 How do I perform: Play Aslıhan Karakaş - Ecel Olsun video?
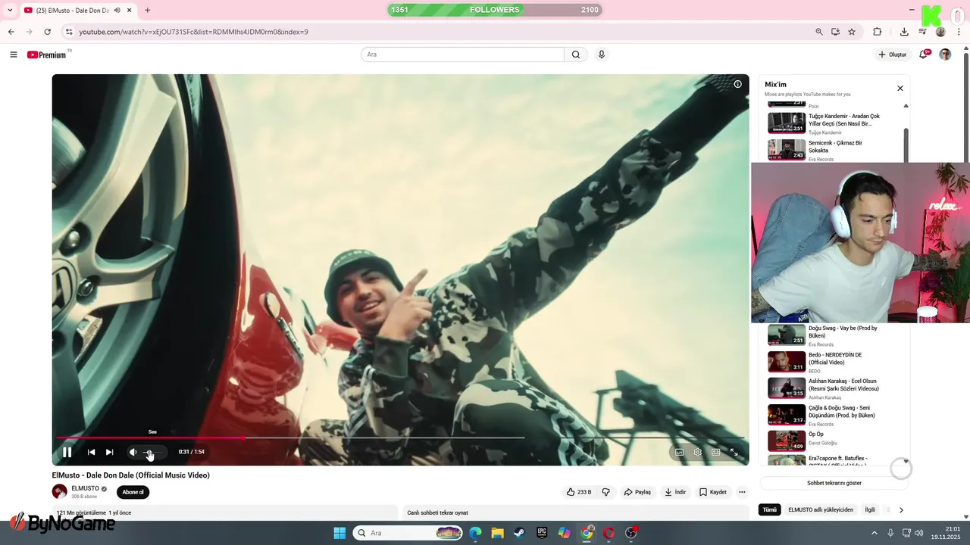coord(834,388)
